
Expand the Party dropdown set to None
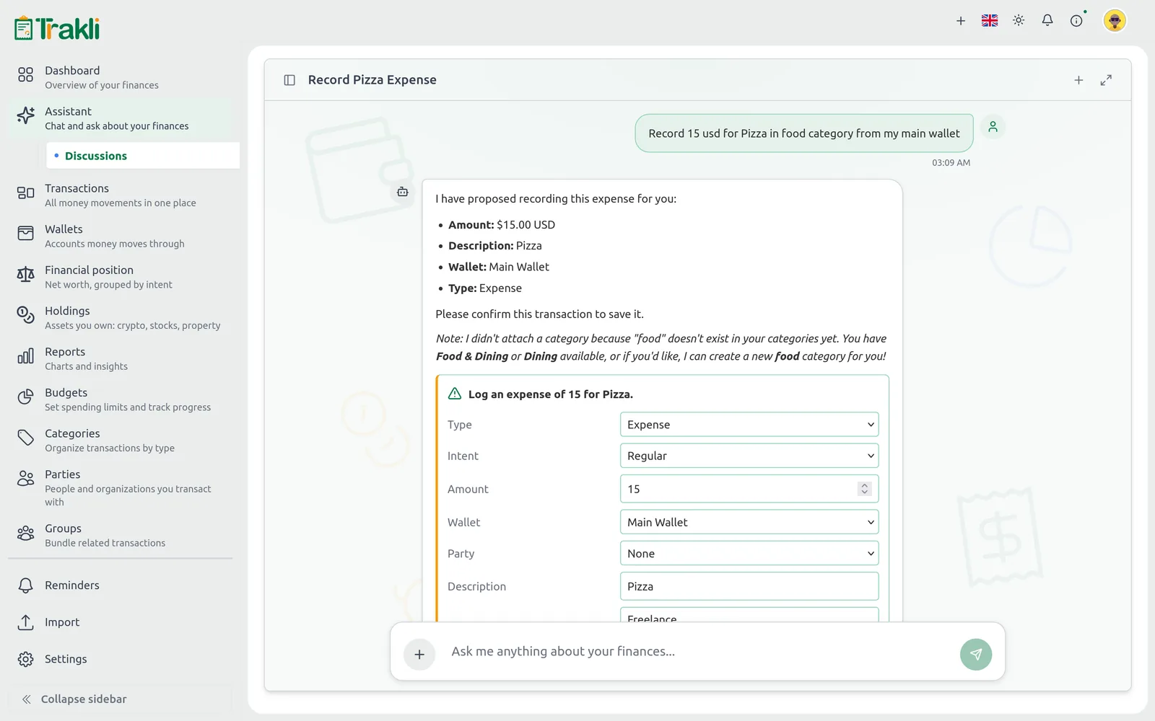(x=749, y=554)
